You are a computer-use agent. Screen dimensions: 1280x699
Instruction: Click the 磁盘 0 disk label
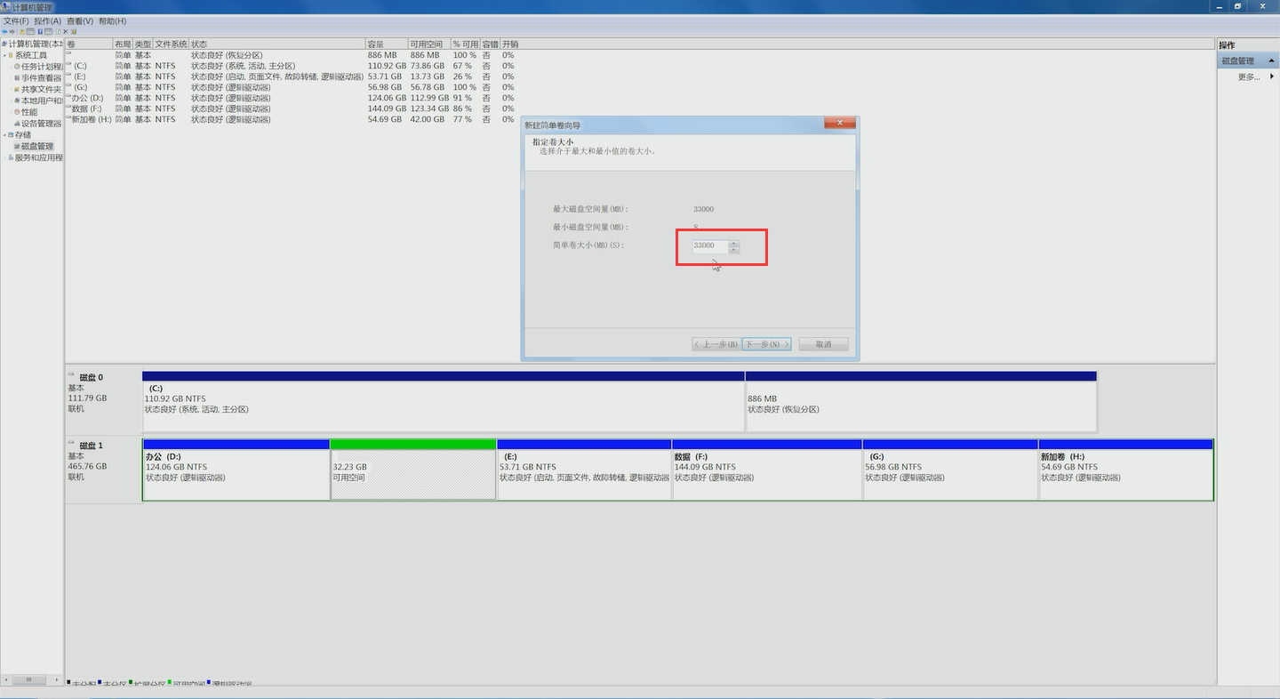(91, 377)
